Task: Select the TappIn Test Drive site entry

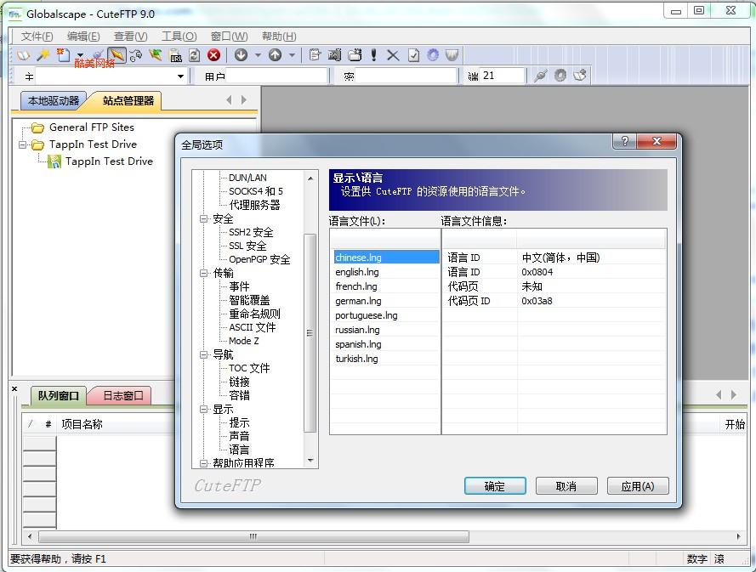Action: click(109, 161)
